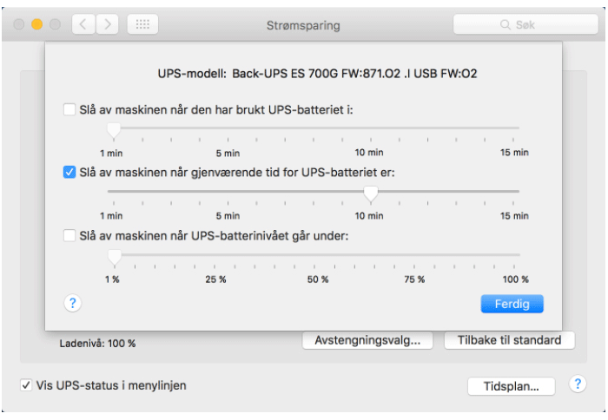Click the remaining UPS time slider thumb
This screenshot has width=608, height=420.
pyautogui.click(x=371, y=193)
